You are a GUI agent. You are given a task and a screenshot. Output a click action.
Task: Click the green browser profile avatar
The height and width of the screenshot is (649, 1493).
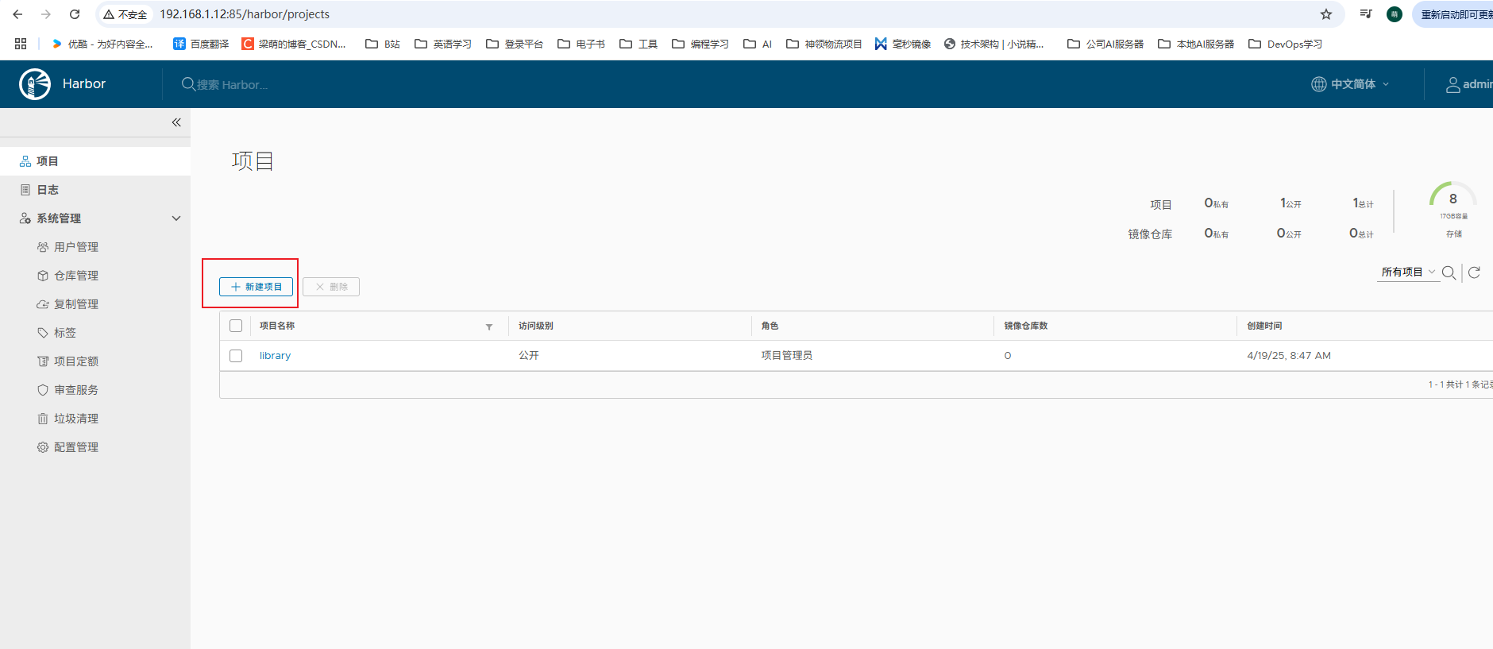pos(1394,14)
